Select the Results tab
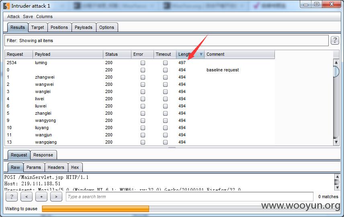The image size is (344, 217). pyautogui.click(x=18, y=27)
